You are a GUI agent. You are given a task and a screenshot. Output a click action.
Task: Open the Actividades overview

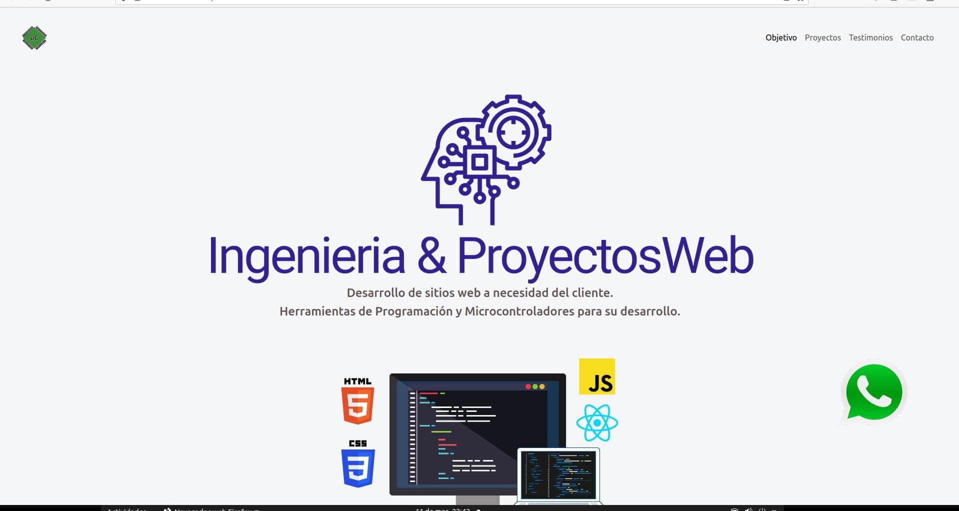(127, 509)
